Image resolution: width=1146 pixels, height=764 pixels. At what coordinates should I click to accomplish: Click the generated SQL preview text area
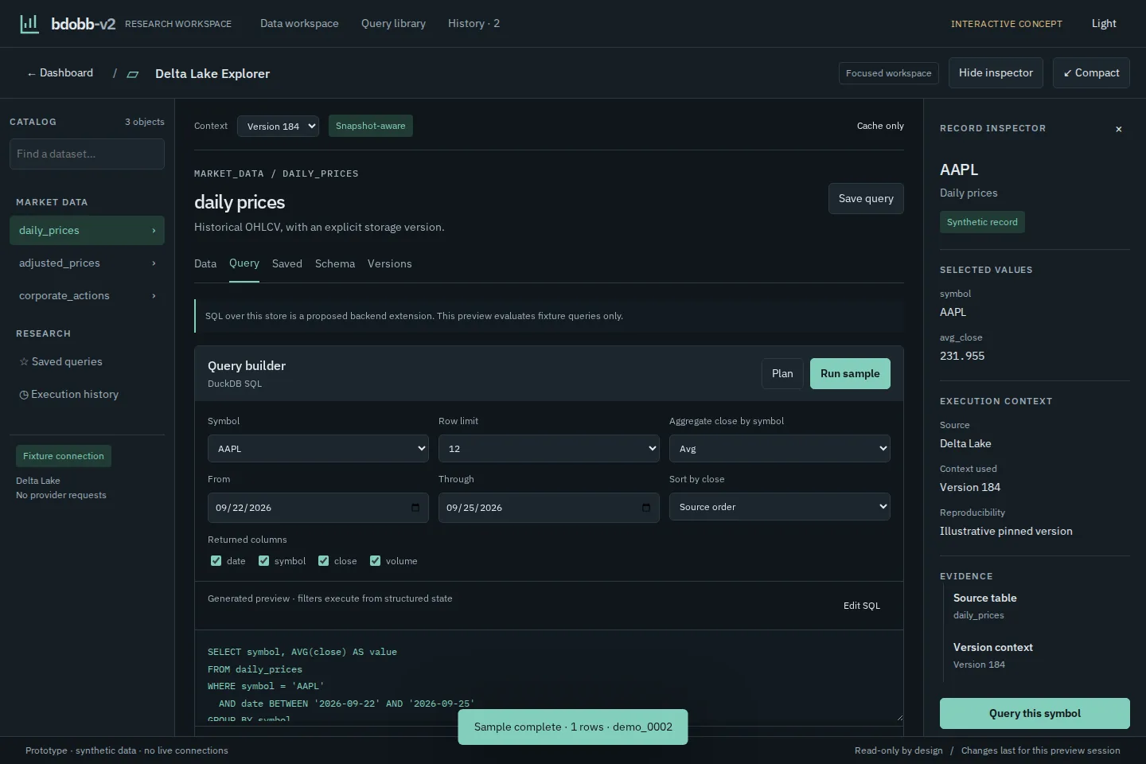[x=549, y=678]
